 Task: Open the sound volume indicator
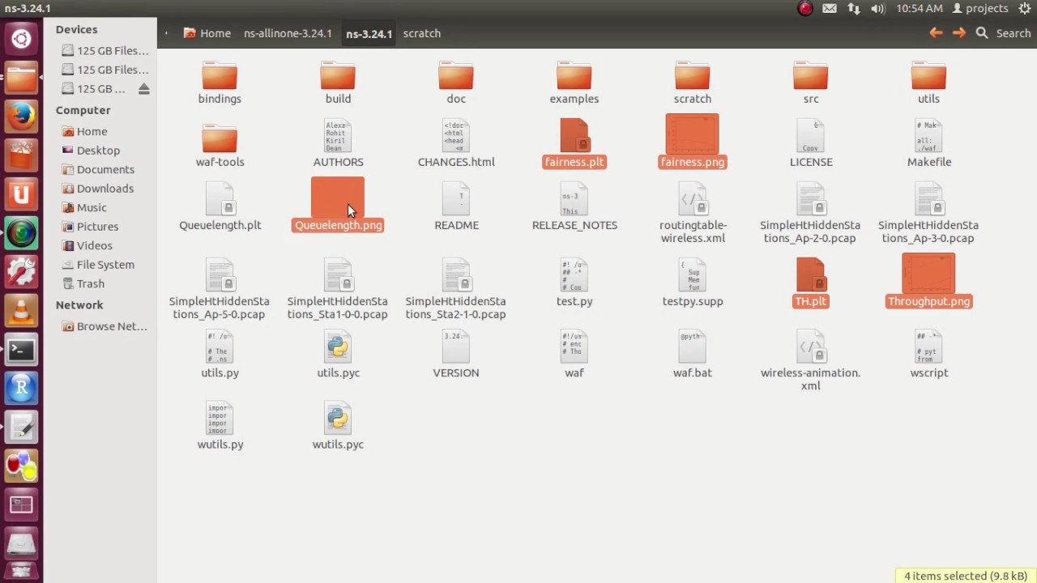click(x=877, y=9)
